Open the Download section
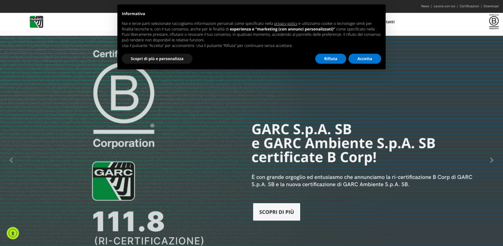This screenshot has height=246, width=503. [x=491, y=6]
